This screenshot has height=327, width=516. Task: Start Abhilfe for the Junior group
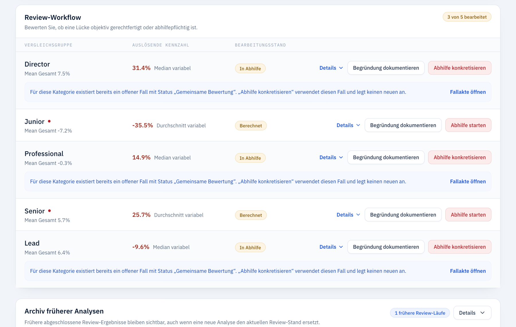[468, 125]
